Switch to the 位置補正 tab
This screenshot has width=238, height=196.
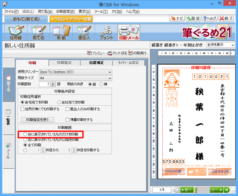[96, 63]
